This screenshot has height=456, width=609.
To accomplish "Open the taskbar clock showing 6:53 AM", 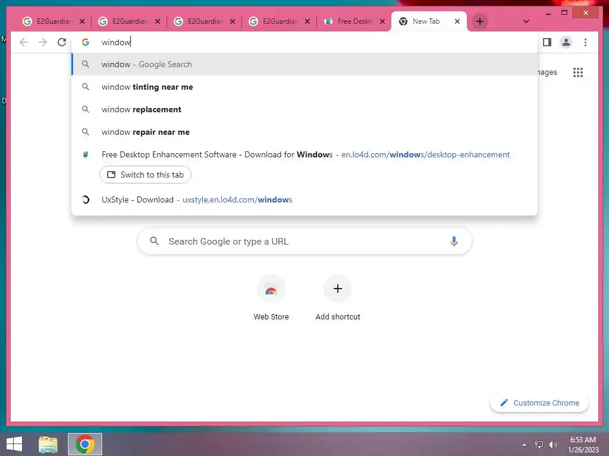I will coord(583,445).
